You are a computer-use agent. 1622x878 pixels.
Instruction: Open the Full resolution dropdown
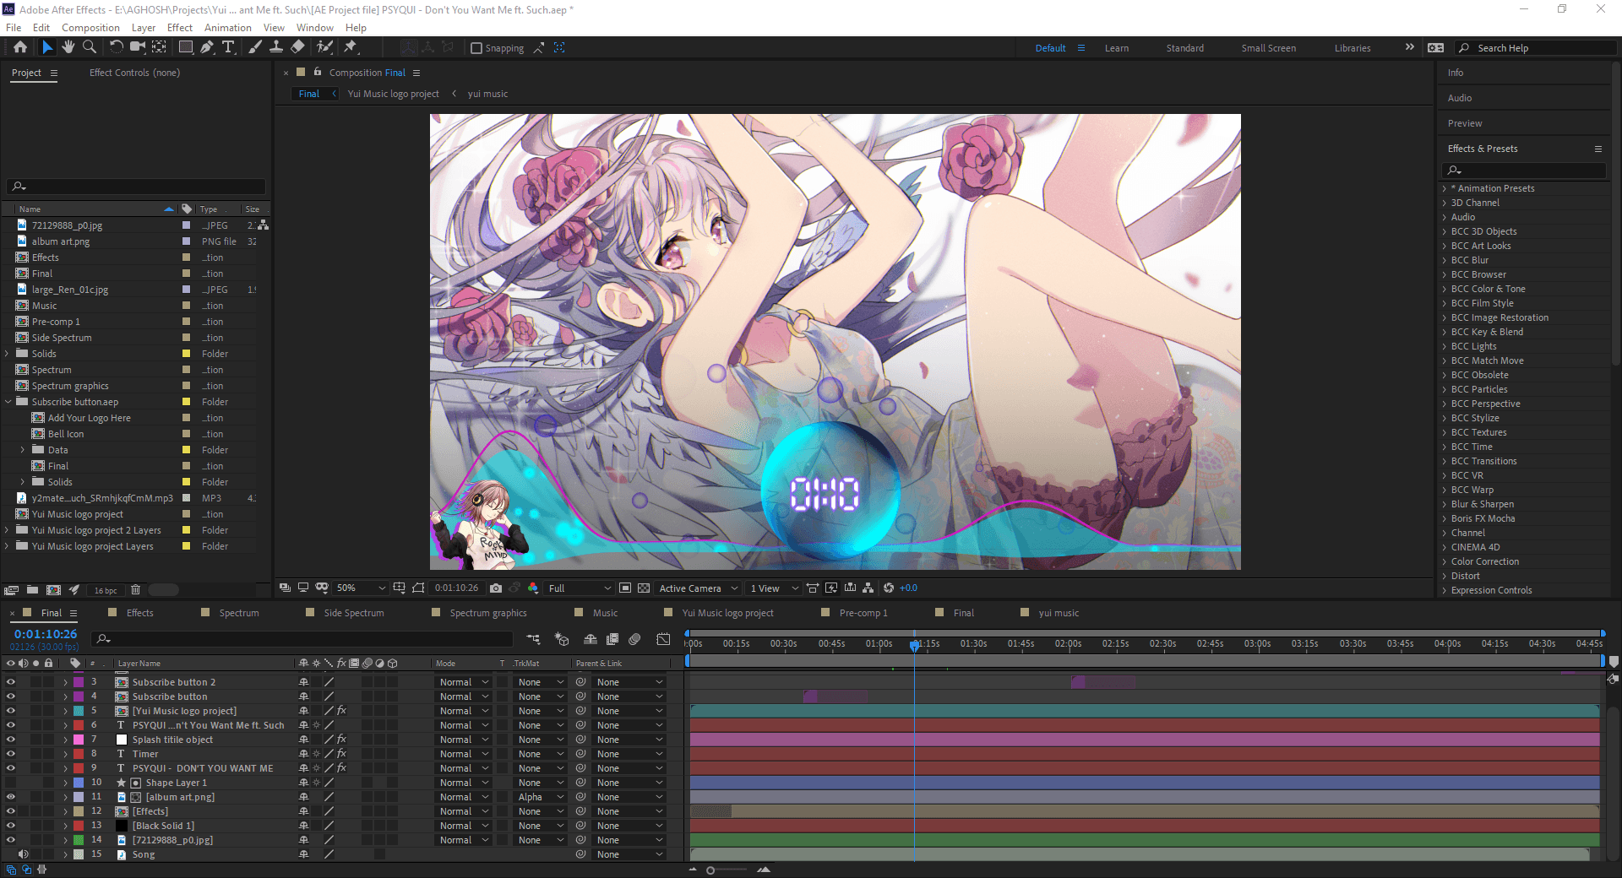coord(580,588)
